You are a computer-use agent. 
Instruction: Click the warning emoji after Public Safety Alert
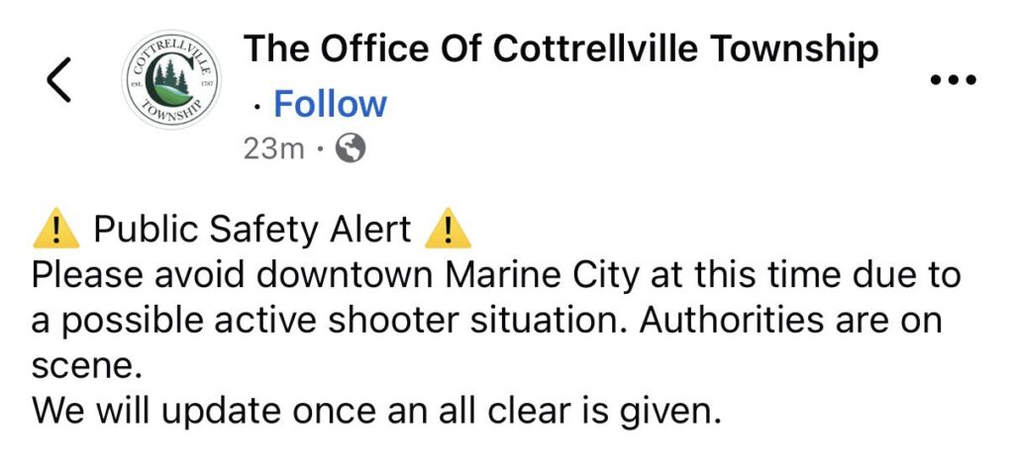coord(447,230)
